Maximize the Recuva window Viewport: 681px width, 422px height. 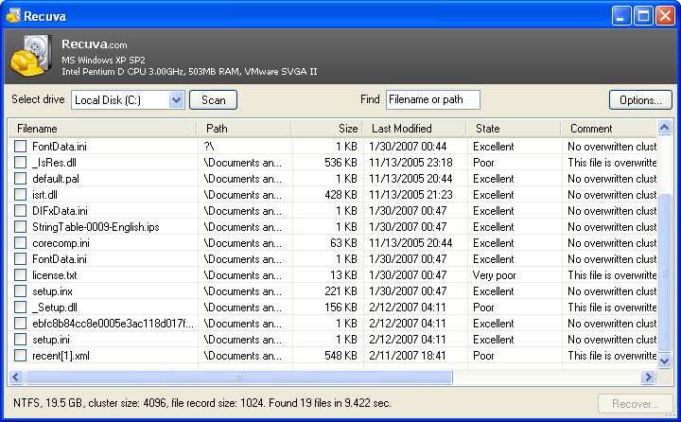(643, 16)
